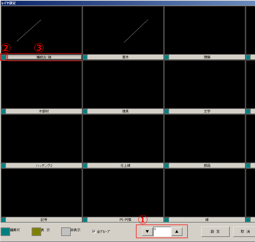
Task: Toggle state square of 線 layer
Action: click(x=166, y=220)
